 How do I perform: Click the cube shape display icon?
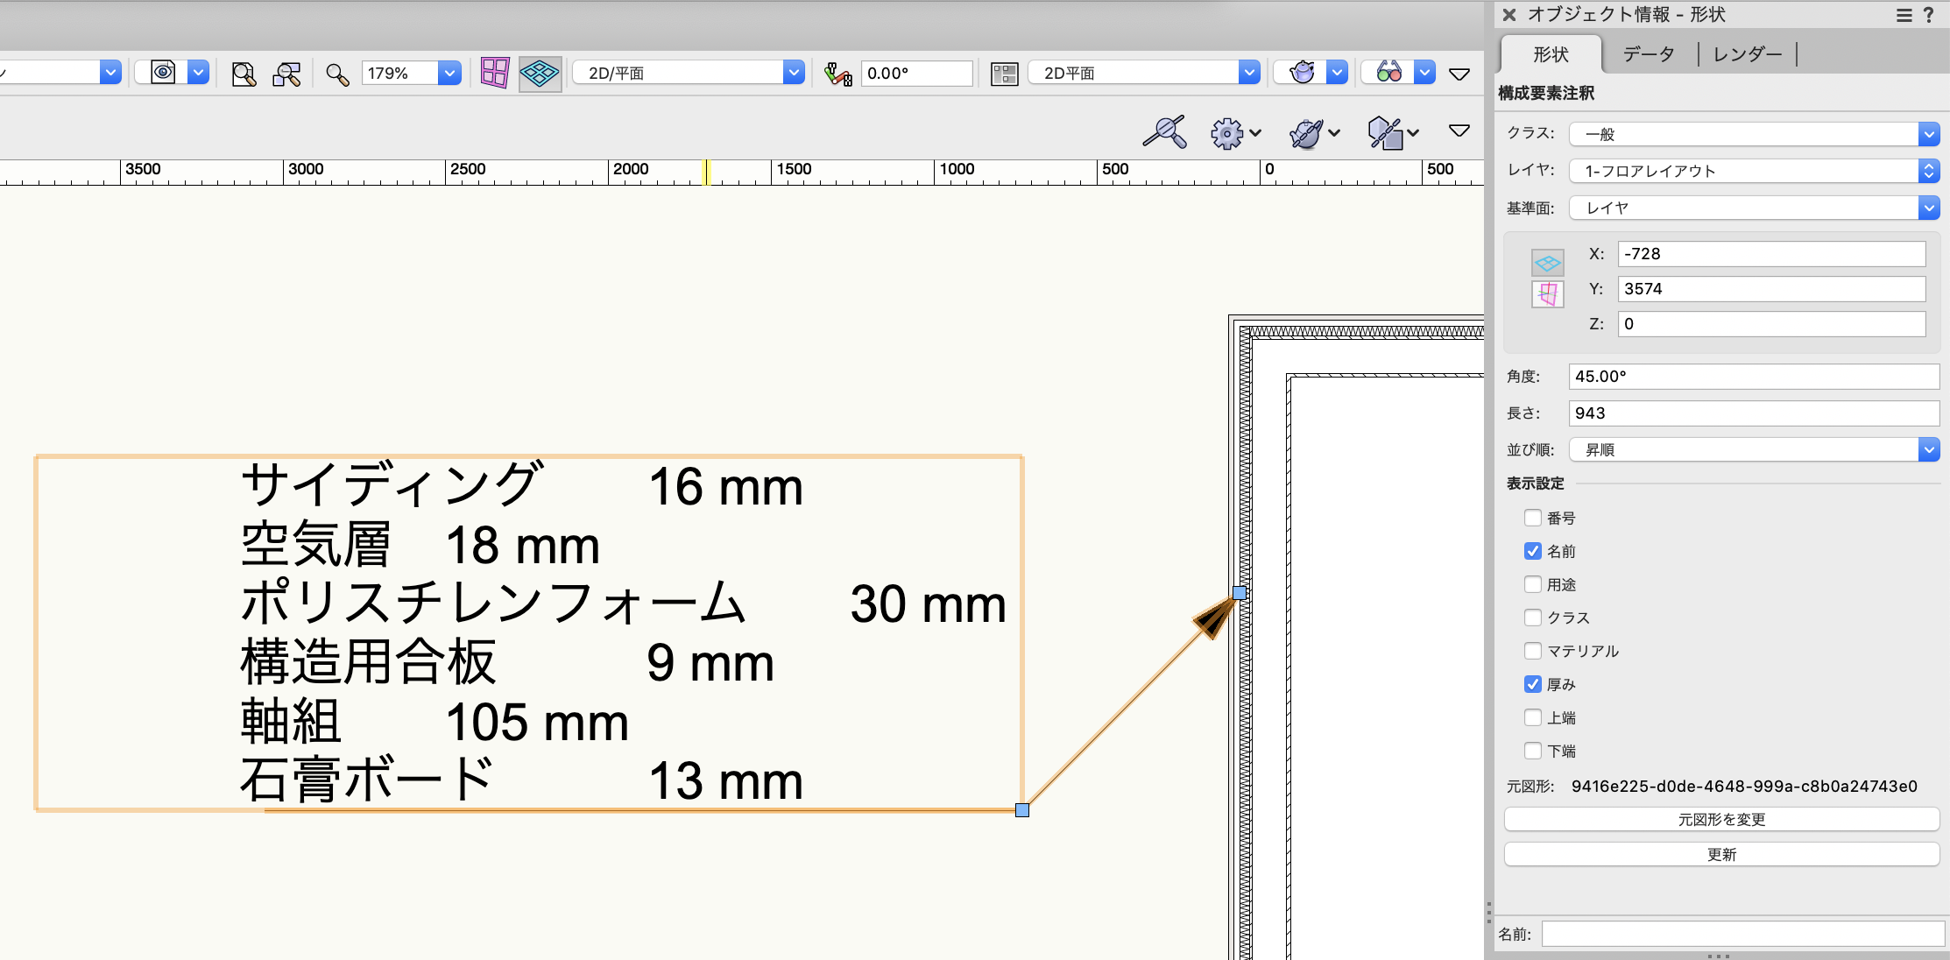1392,133
